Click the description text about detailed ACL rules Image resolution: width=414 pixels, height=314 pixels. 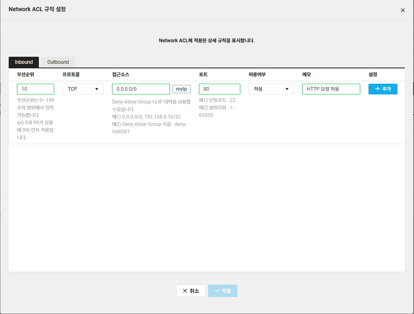click(x=207, y=41)
